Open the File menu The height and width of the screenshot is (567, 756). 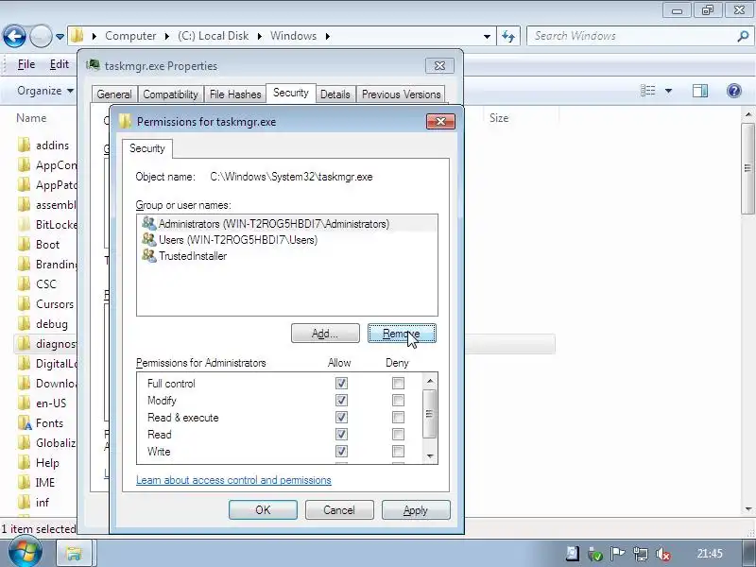[26, 64]
